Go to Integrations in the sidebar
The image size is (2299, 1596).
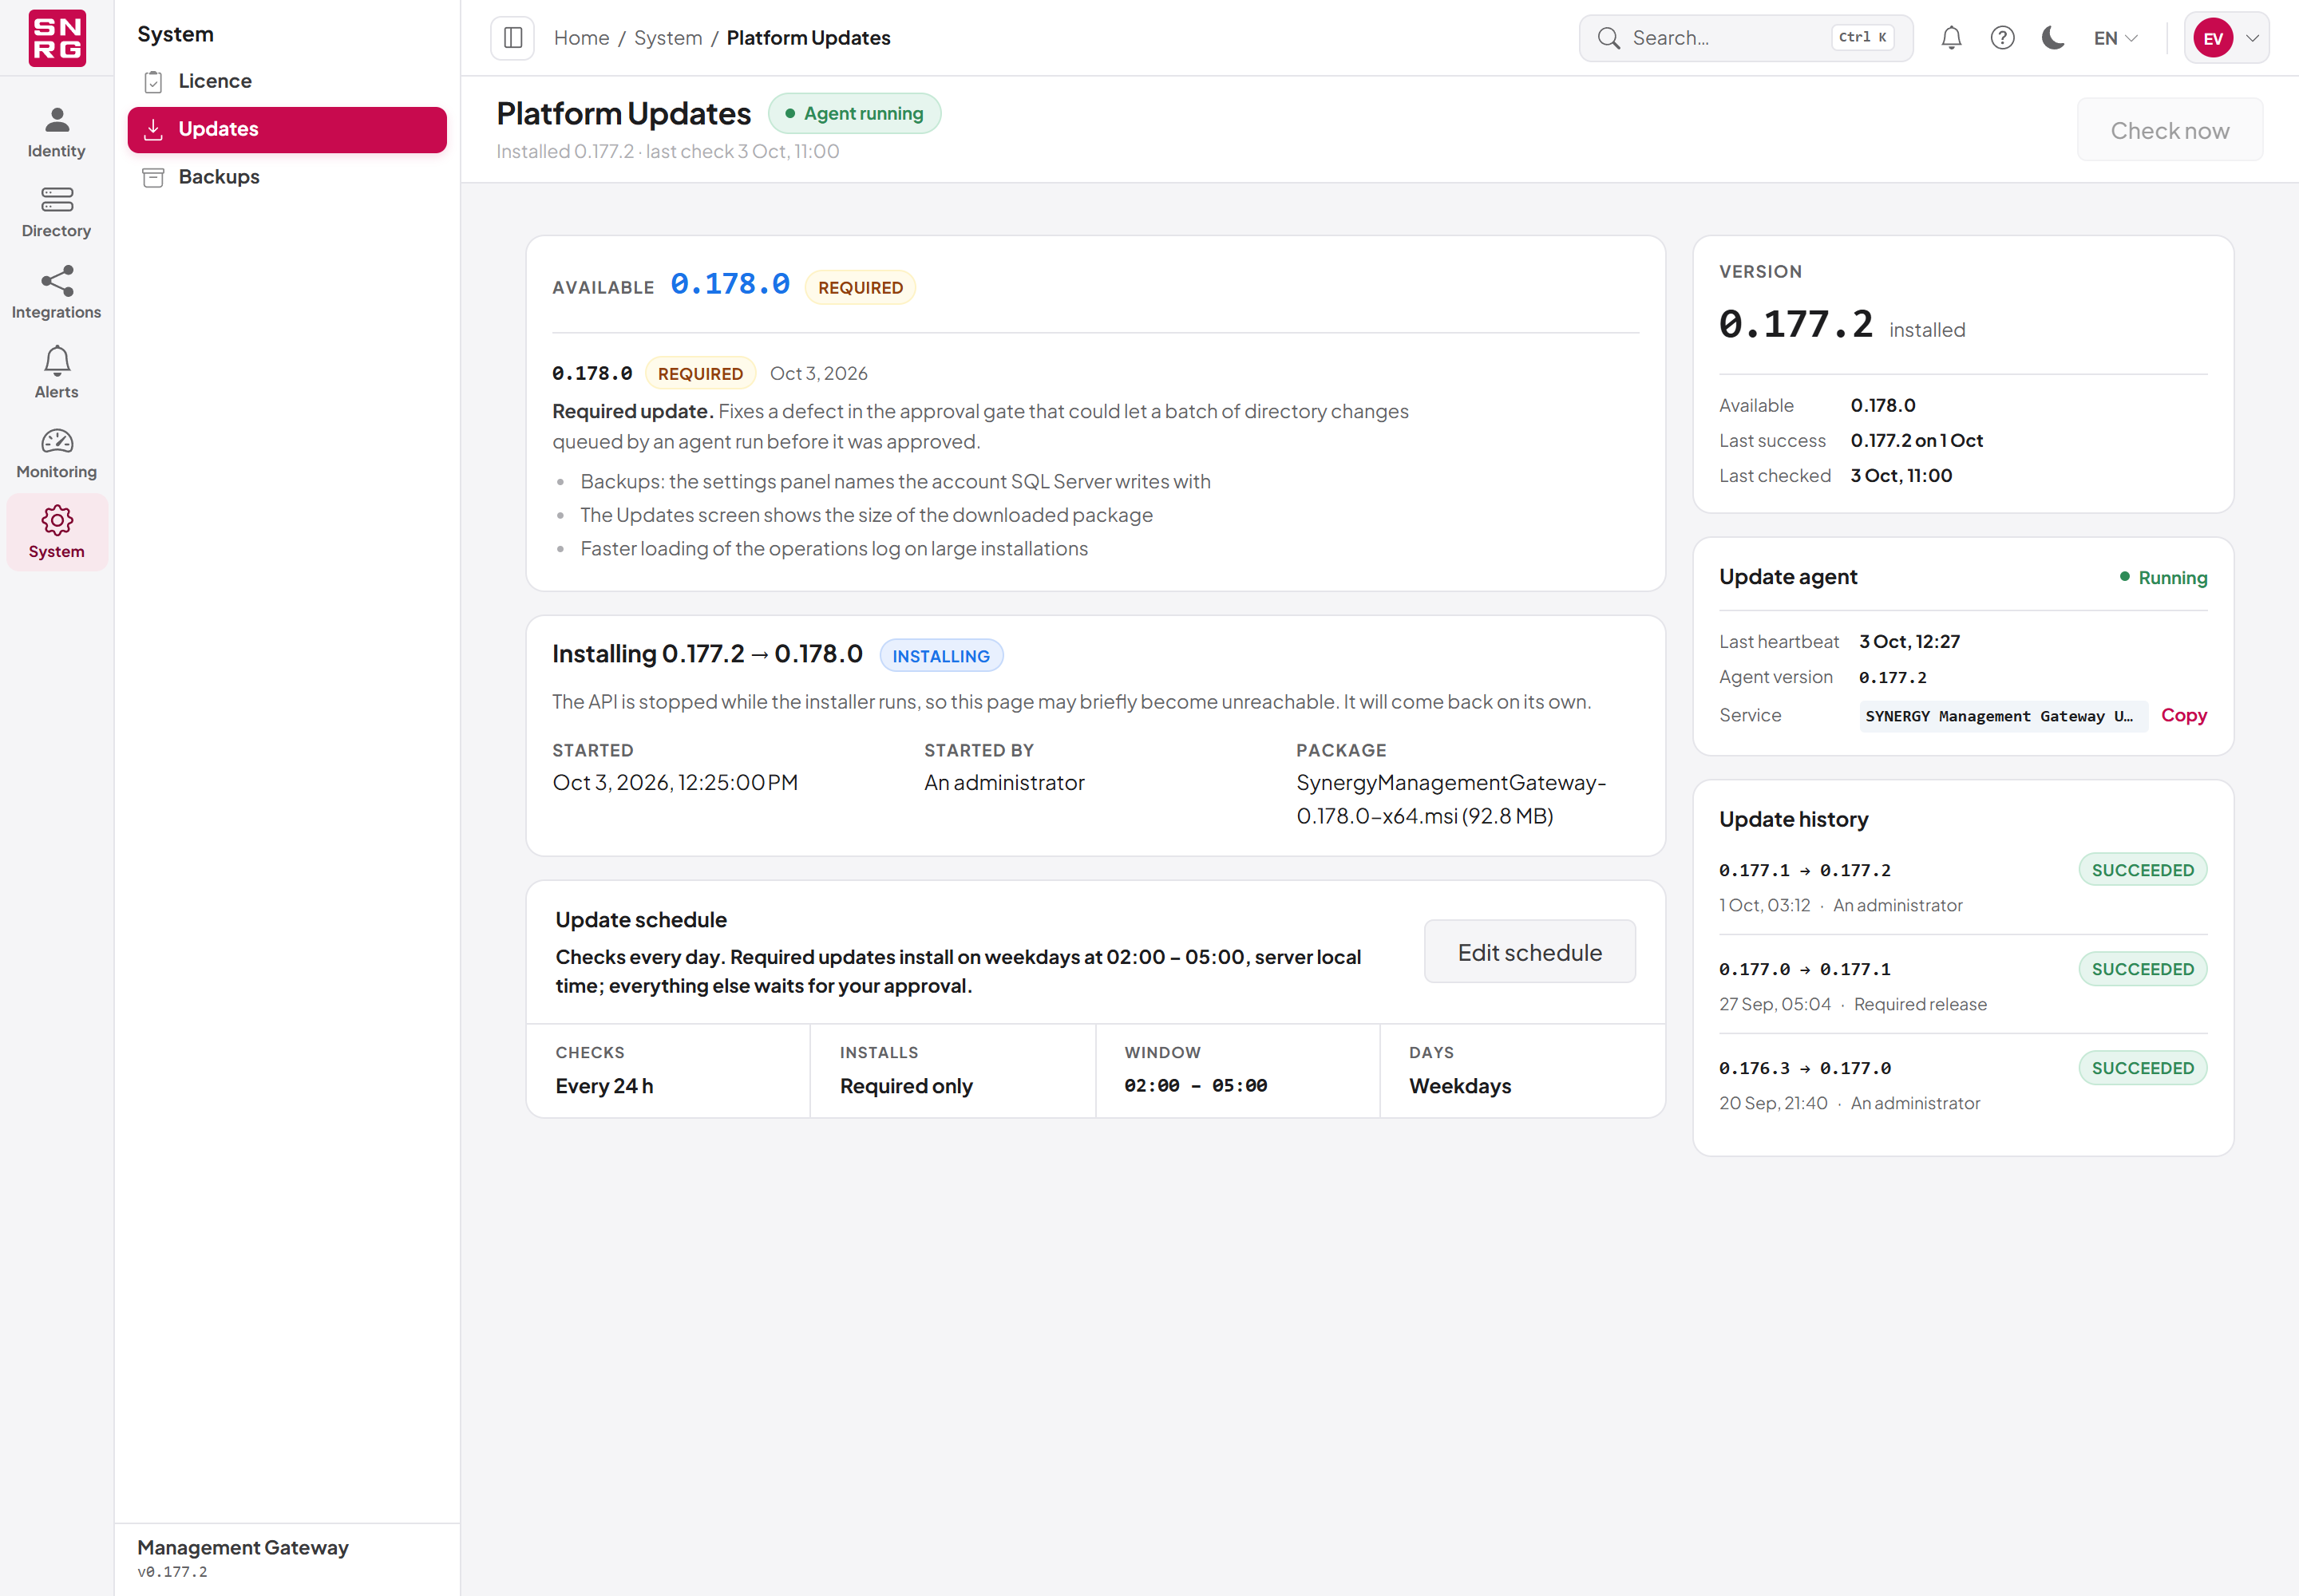56,292
